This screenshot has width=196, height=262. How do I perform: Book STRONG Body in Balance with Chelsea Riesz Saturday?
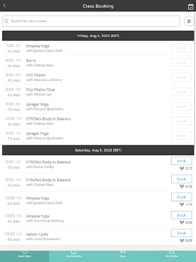coord(181,179)
